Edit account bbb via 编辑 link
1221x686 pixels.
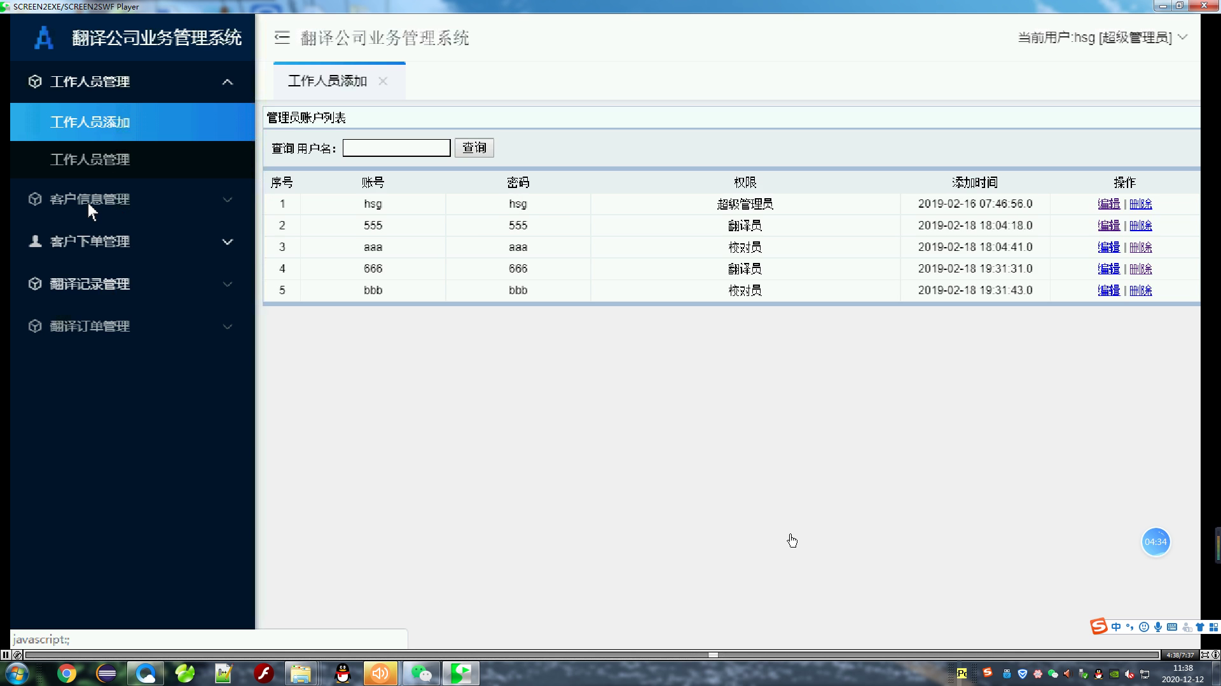click(x=1108, y=290)
